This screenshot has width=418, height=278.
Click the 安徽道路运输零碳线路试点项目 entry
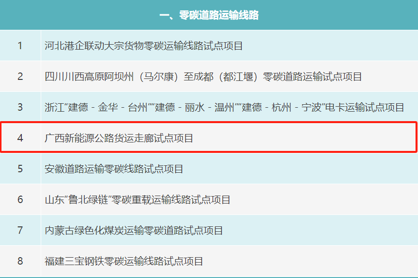(x=114, y=169)
